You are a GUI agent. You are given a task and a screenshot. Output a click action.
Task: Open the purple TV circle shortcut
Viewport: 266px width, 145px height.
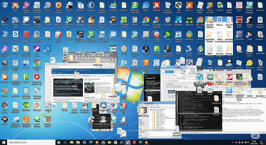tap(5, 49)
